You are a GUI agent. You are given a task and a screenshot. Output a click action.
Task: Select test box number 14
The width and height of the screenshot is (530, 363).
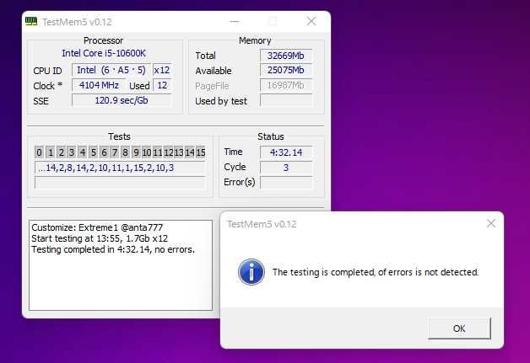(x=190, y=152)
